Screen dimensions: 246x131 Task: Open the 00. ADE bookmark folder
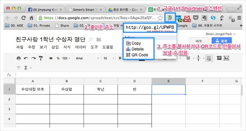[14, 25]
